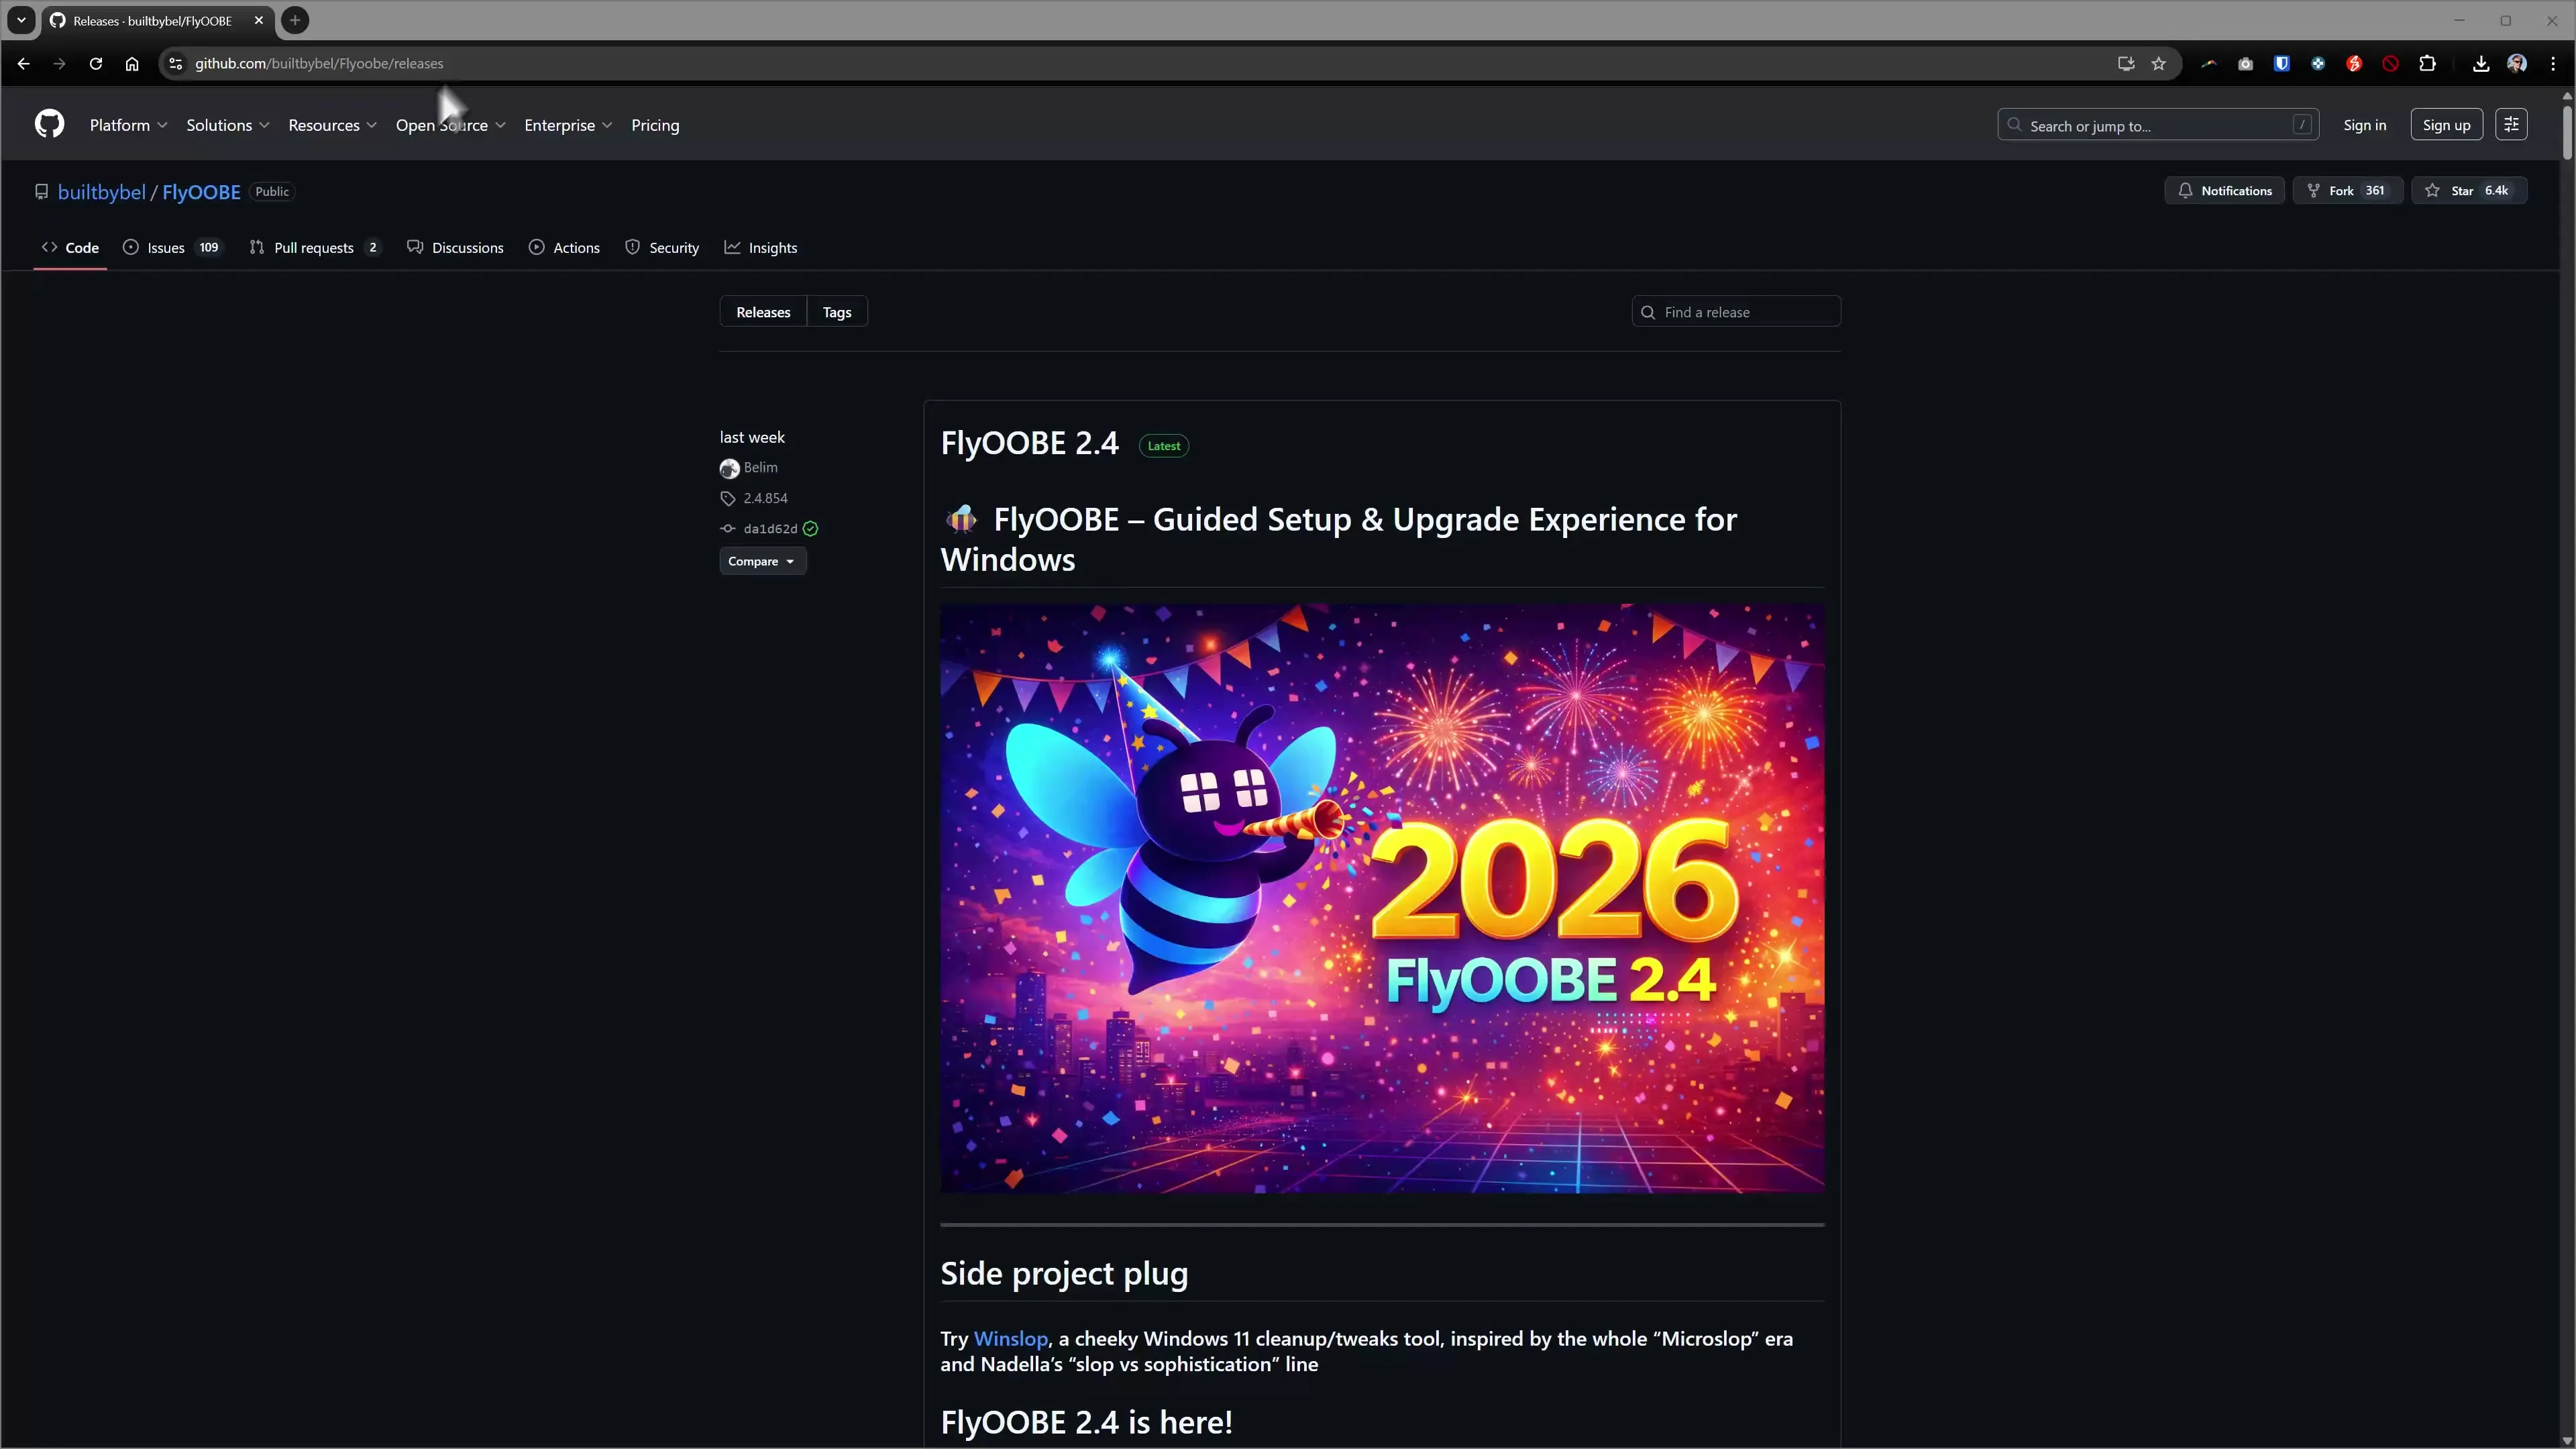Select the Releases view tab
This screenshot has width=2576, height=1449.
pos(762,311)
